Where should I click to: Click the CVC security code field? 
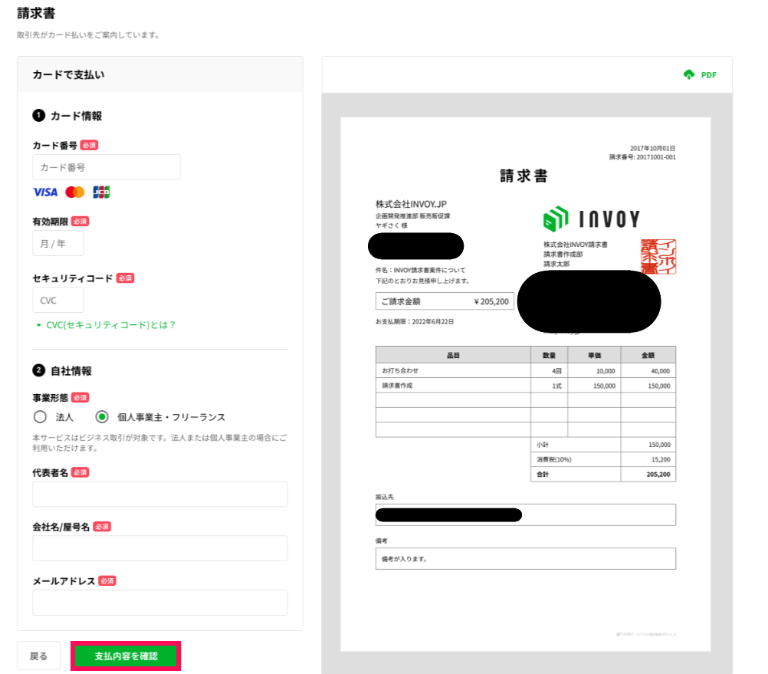tap(57, 301)
